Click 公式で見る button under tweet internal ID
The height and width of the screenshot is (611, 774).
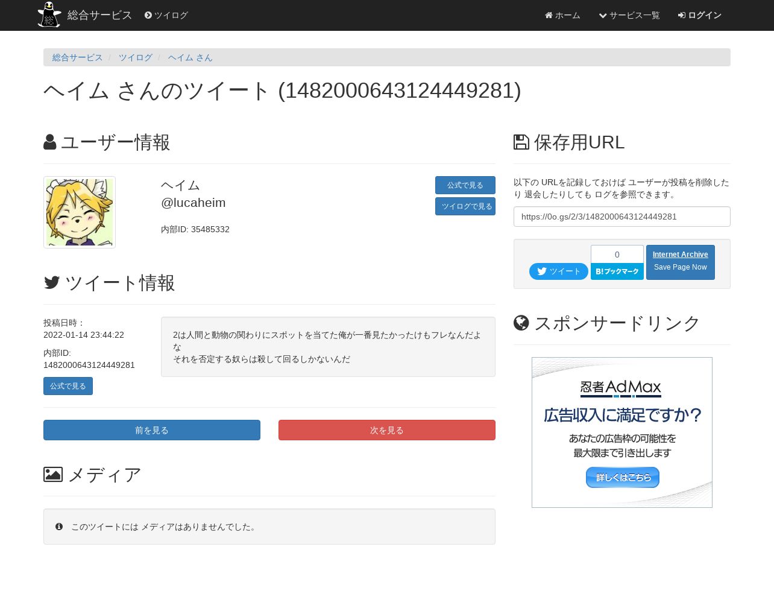(x=68, y=386)
